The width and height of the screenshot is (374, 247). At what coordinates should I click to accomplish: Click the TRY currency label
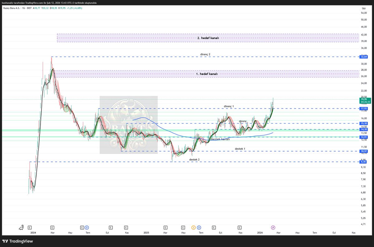(x=363, y=9)
